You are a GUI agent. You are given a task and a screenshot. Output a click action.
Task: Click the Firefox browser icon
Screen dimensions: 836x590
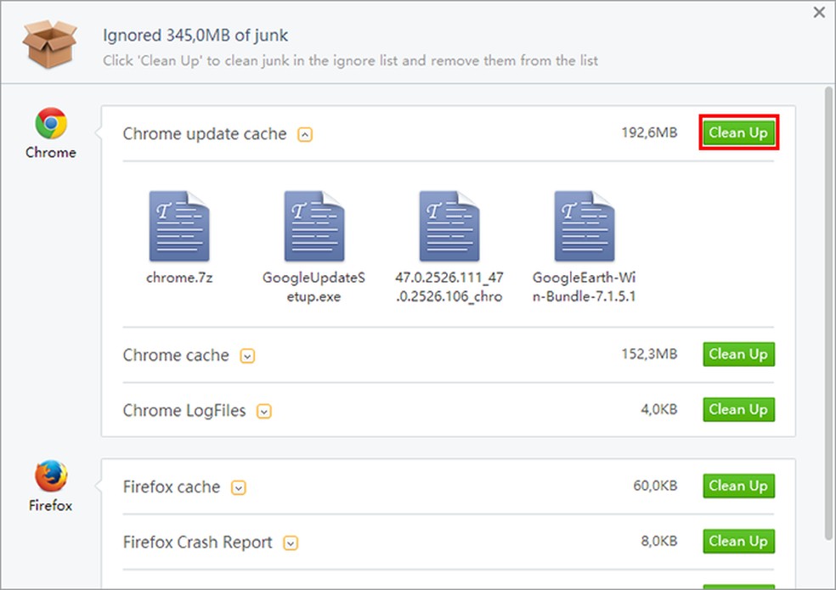pyautogui.click(x=51, y=476)
